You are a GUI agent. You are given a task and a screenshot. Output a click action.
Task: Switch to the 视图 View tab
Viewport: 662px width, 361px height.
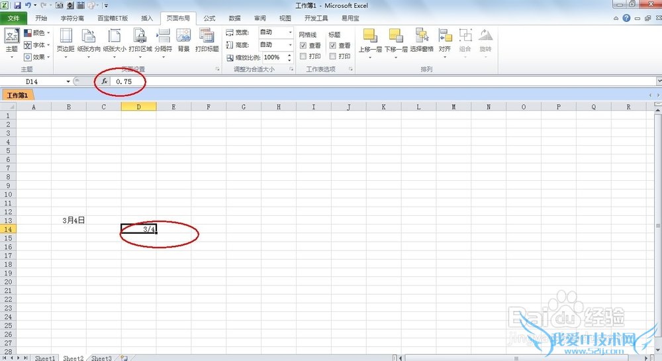(x=285, y=18)
